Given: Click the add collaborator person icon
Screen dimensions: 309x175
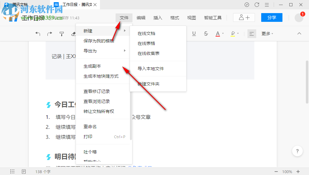Looking at the screenshot, I should [244, 17].
